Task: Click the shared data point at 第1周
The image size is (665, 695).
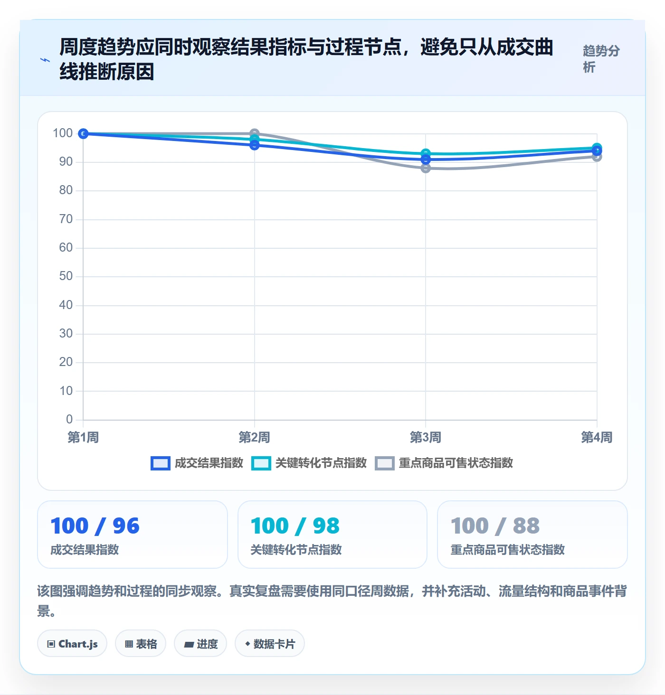Action: pos(83,134)
